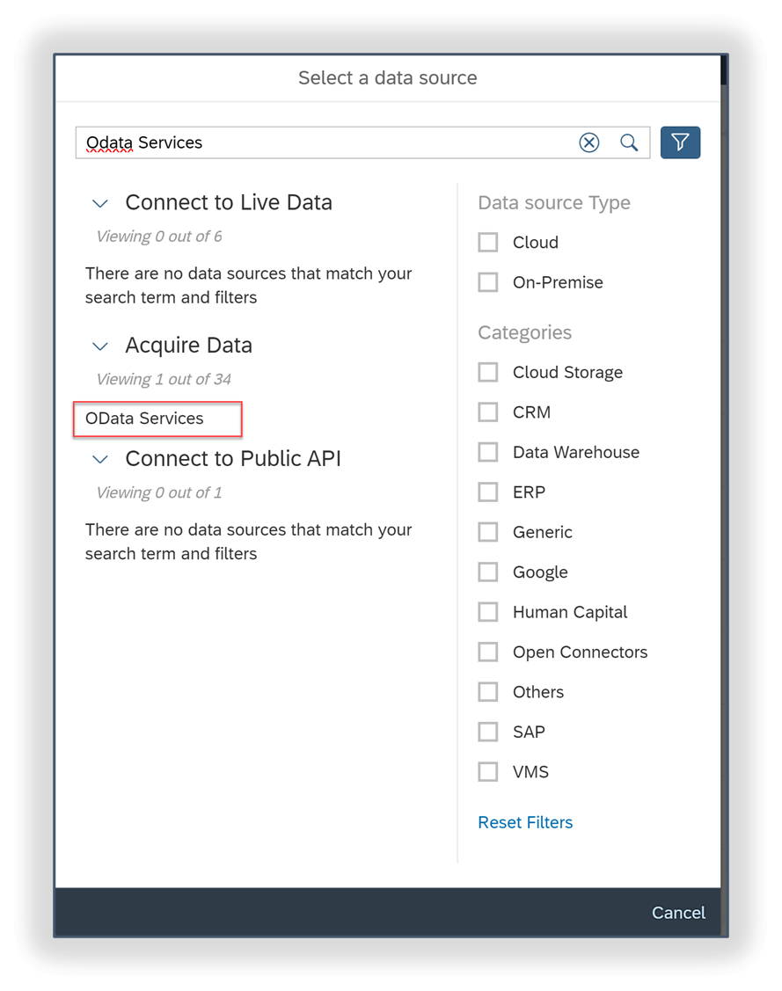Click the Reset Filters link
Viewport: 782px width, 991px height.
pos(525,822)
